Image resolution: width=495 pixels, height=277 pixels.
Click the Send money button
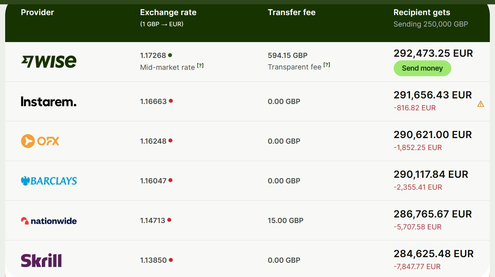422,68
